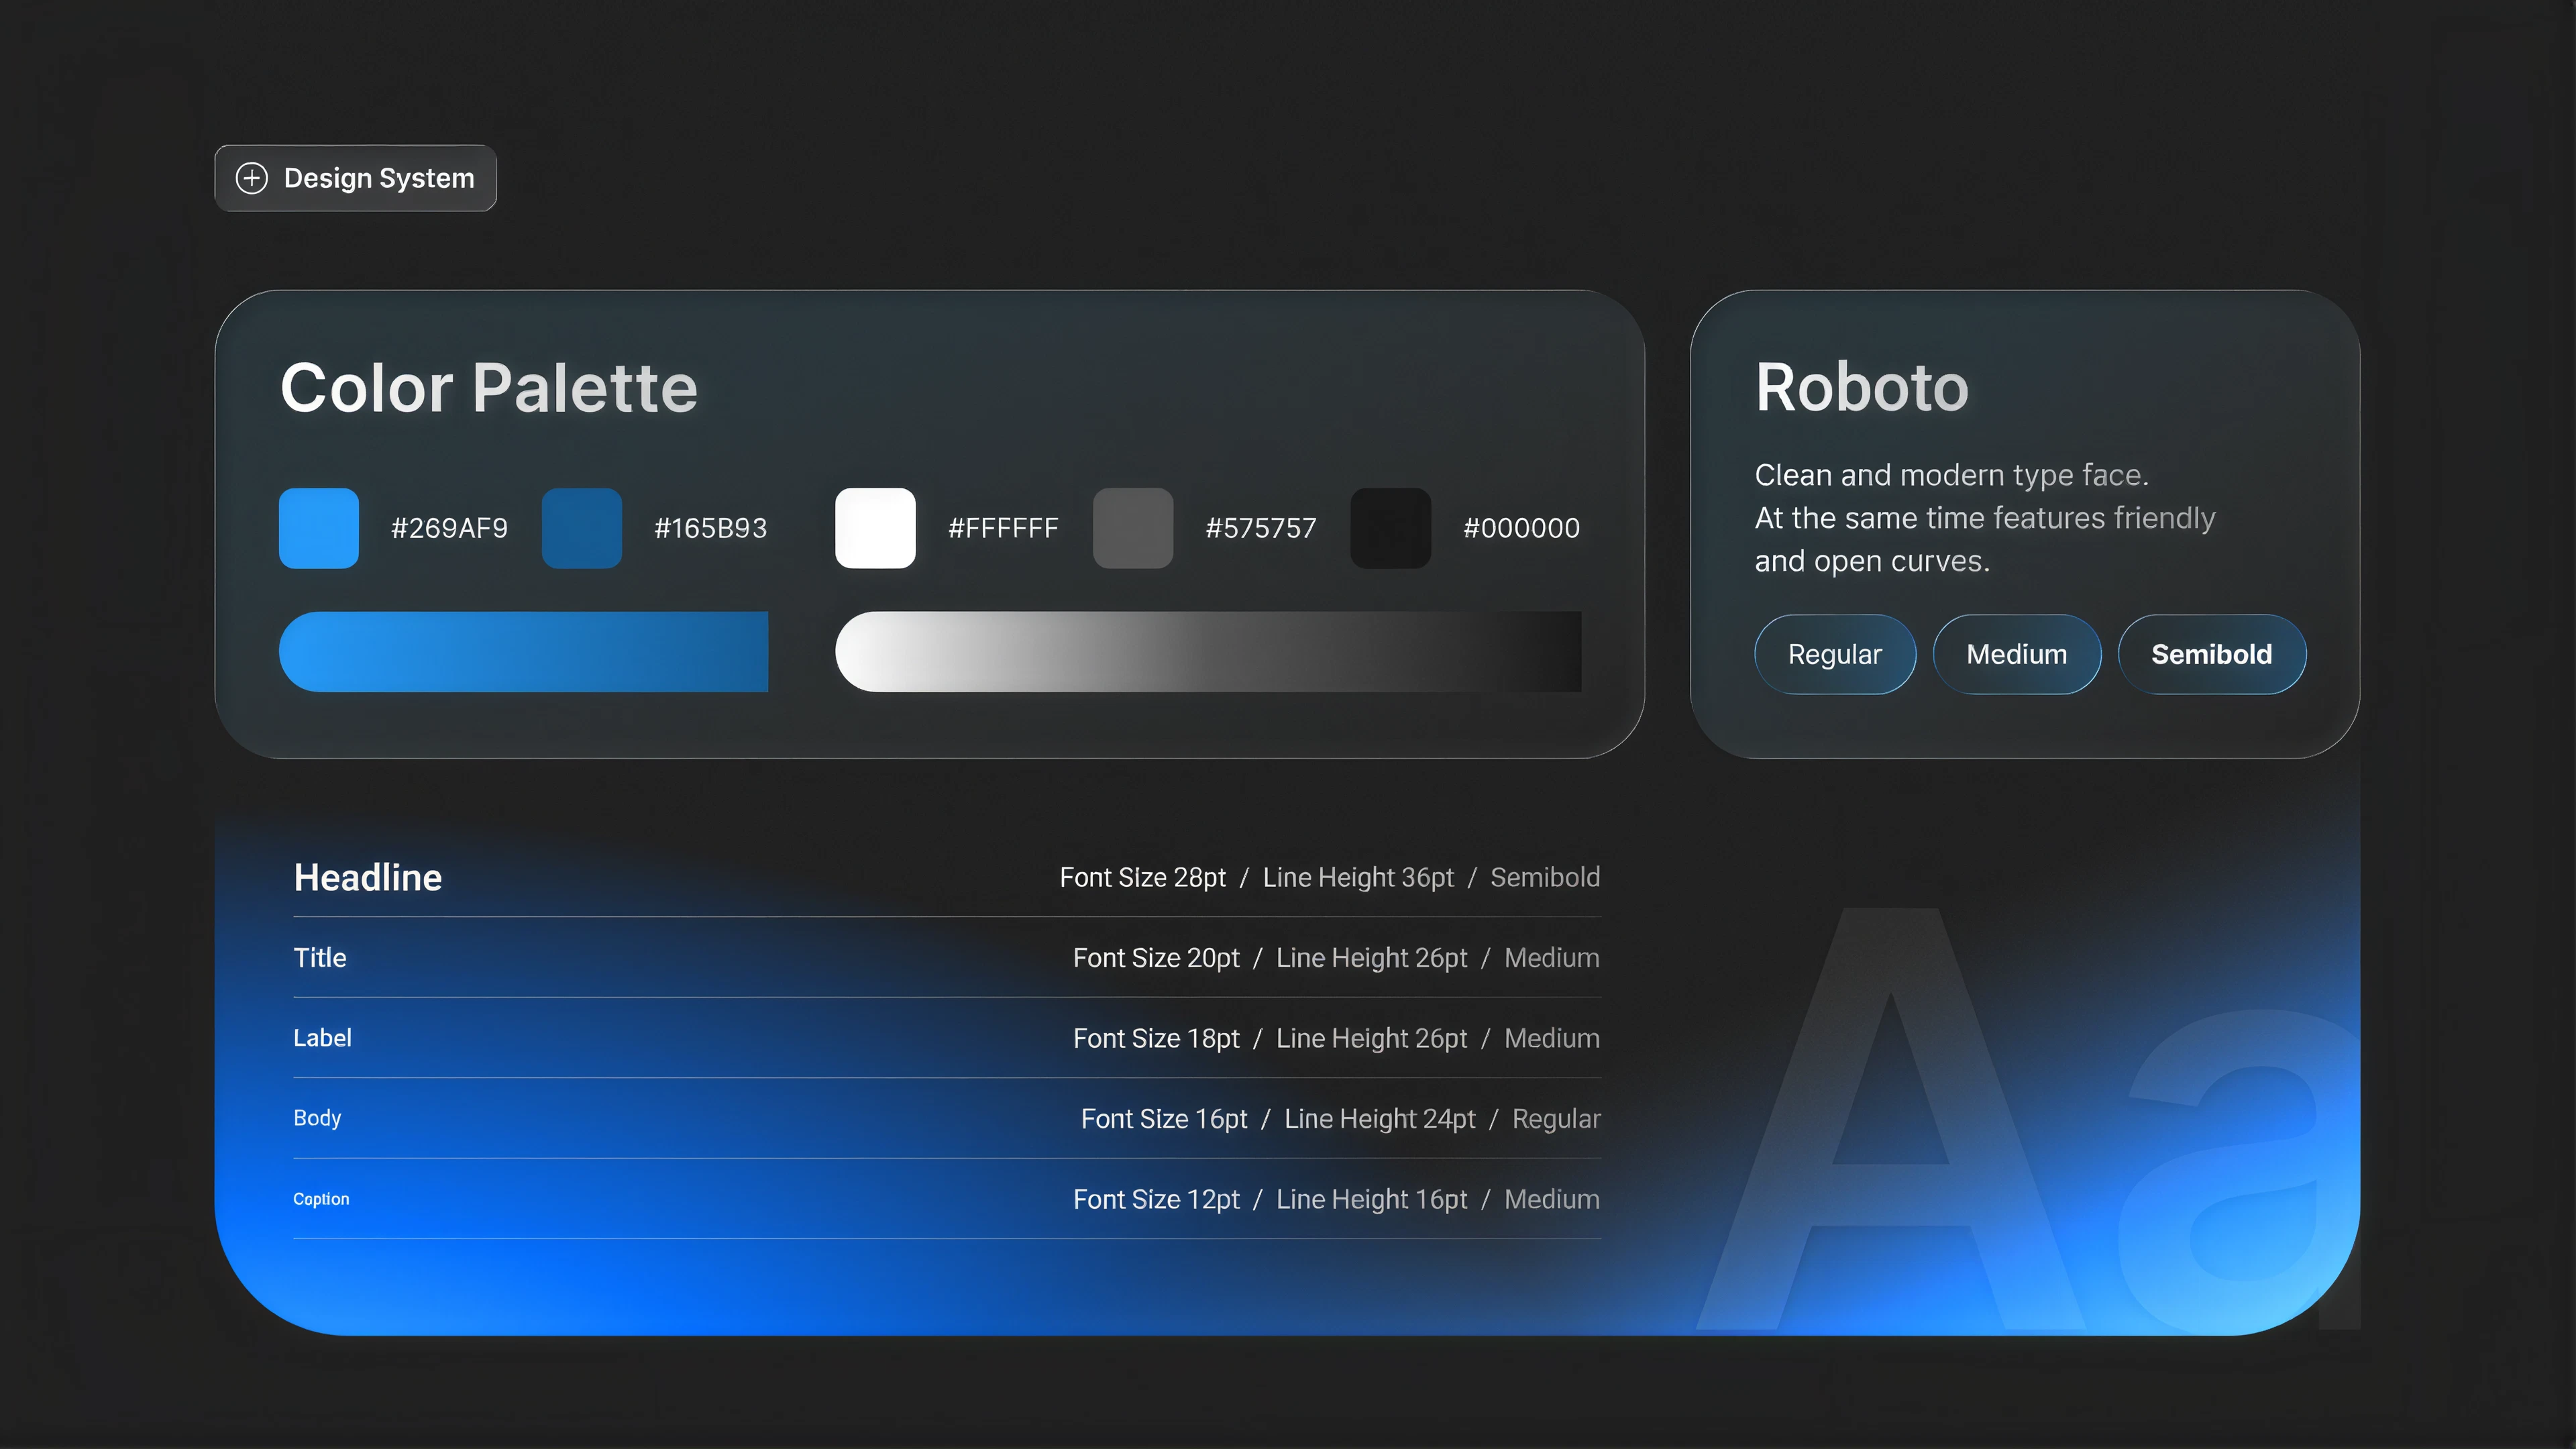2576x1449 pixels.
Task: Click the #165B93 hex code text
Action: (x=710, y=528)
